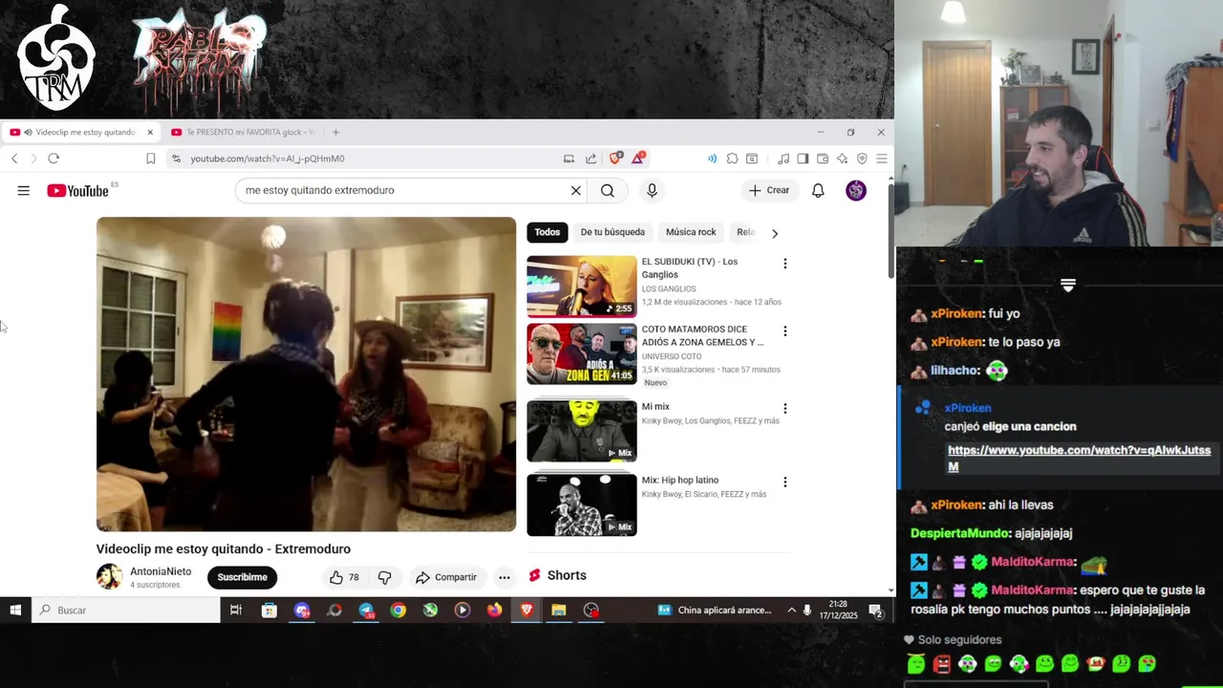
Task: Select the Todos filter chip
Action: pyautogui.click(x=547, y=232)
